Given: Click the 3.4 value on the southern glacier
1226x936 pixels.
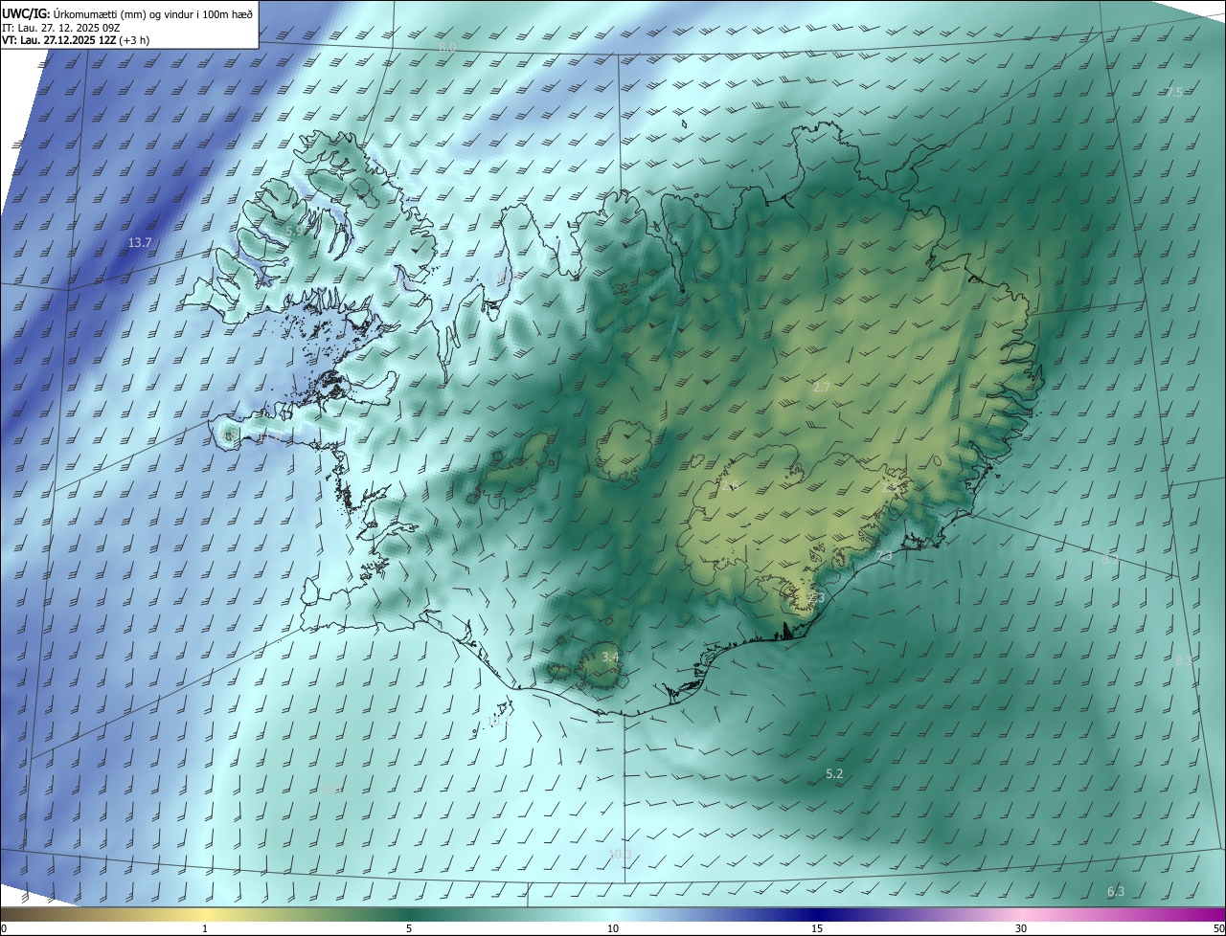Looking at the screenshot, I should coord(610,657).
